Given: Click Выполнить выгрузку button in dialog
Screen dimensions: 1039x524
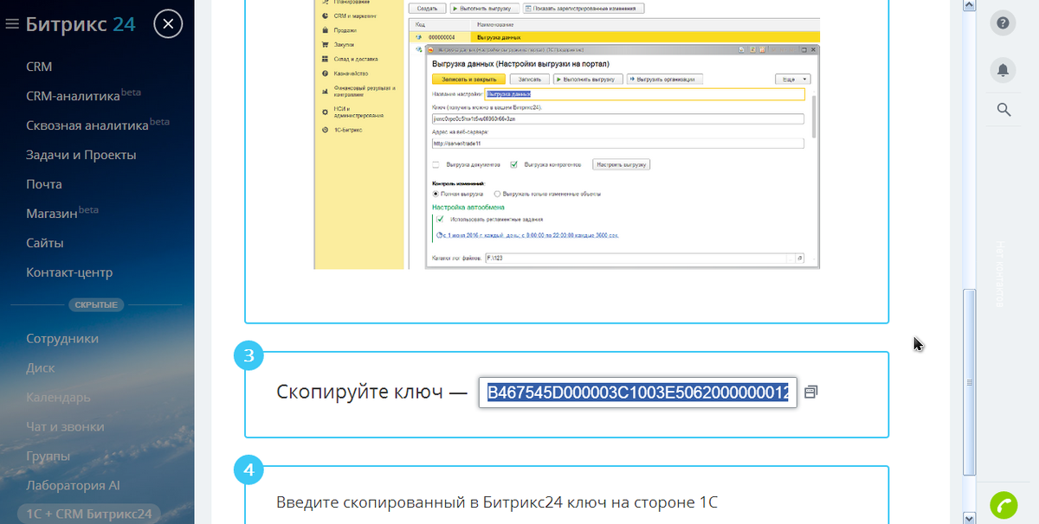Looking at the screenshot, I should pos(588,79).
